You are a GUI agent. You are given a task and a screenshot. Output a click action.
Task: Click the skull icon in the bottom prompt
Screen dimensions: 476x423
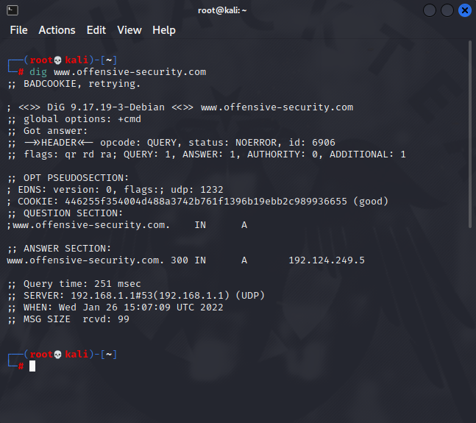[x=57, y=355]
